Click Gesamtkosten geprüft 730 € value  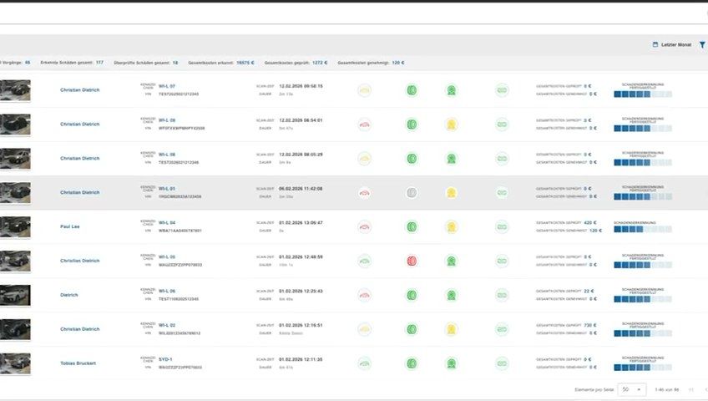590,325
